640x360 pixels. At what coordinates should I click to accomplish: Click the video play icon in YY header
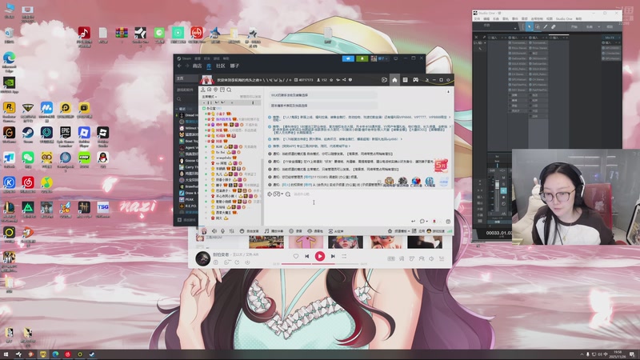(384, 80)
